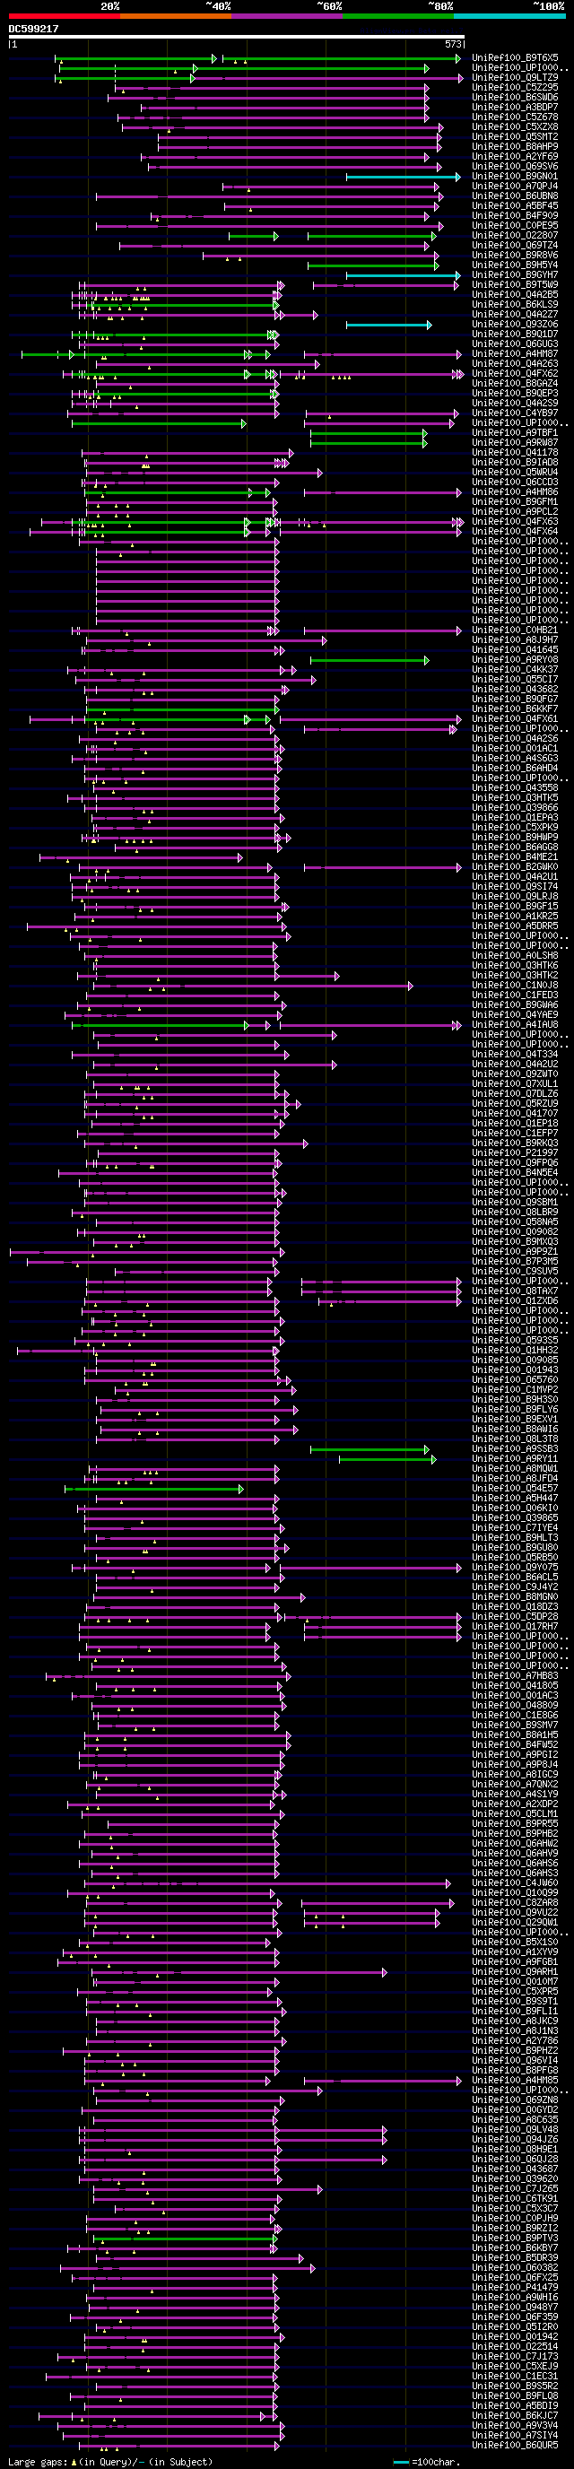Select hit label UniRef100_A8JFD4
This screenshot has width=574, height=2469.
coord(515,1479)
